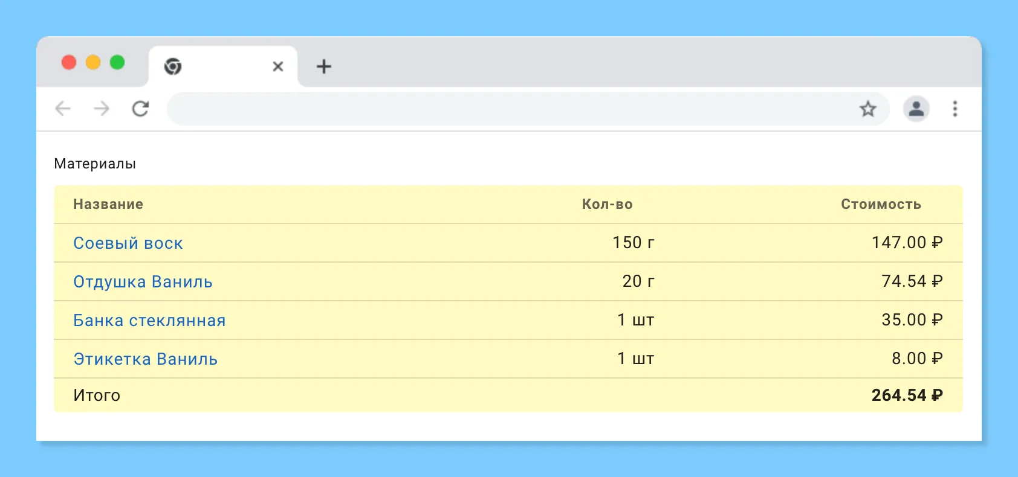Click the browser forward arrow

tap(102, 109)
